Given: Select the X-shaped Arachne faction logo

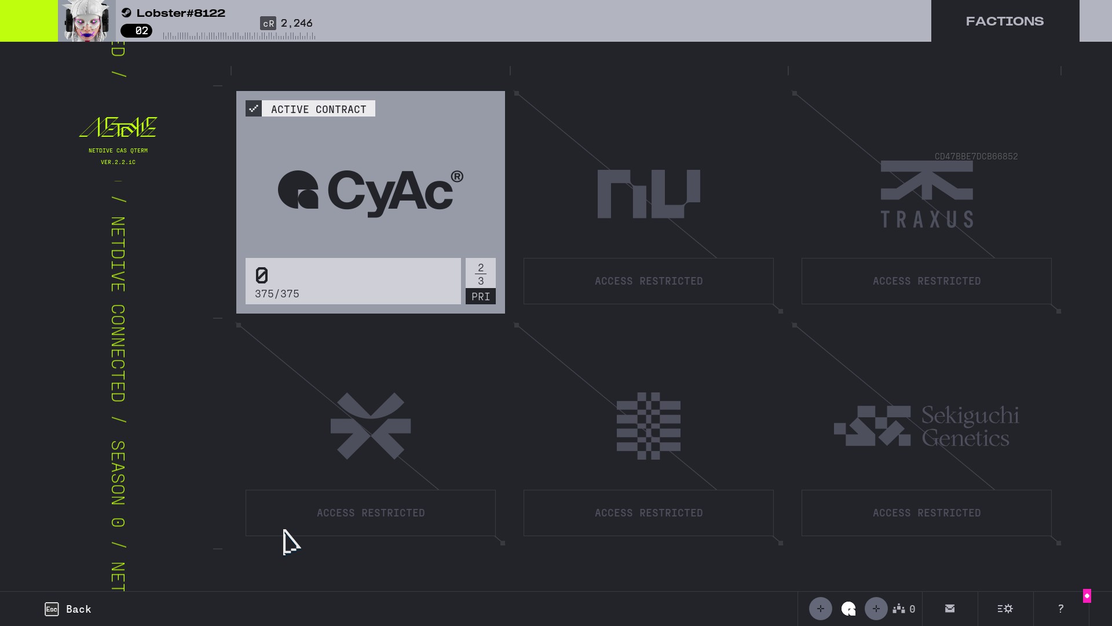Looking at the screenshot, I should click(371, 426).
